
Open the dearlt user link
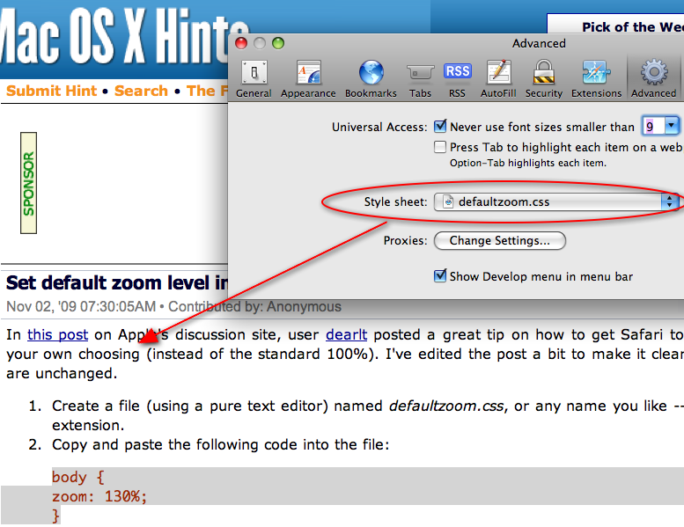[346, 335]
